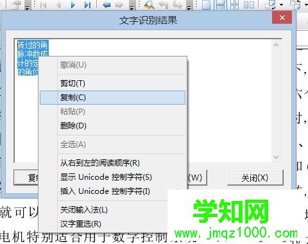Screen dimensions: 308x244
Task: Select 显示 Unicode 控制字符(S) menu entry
Action: 112,177
